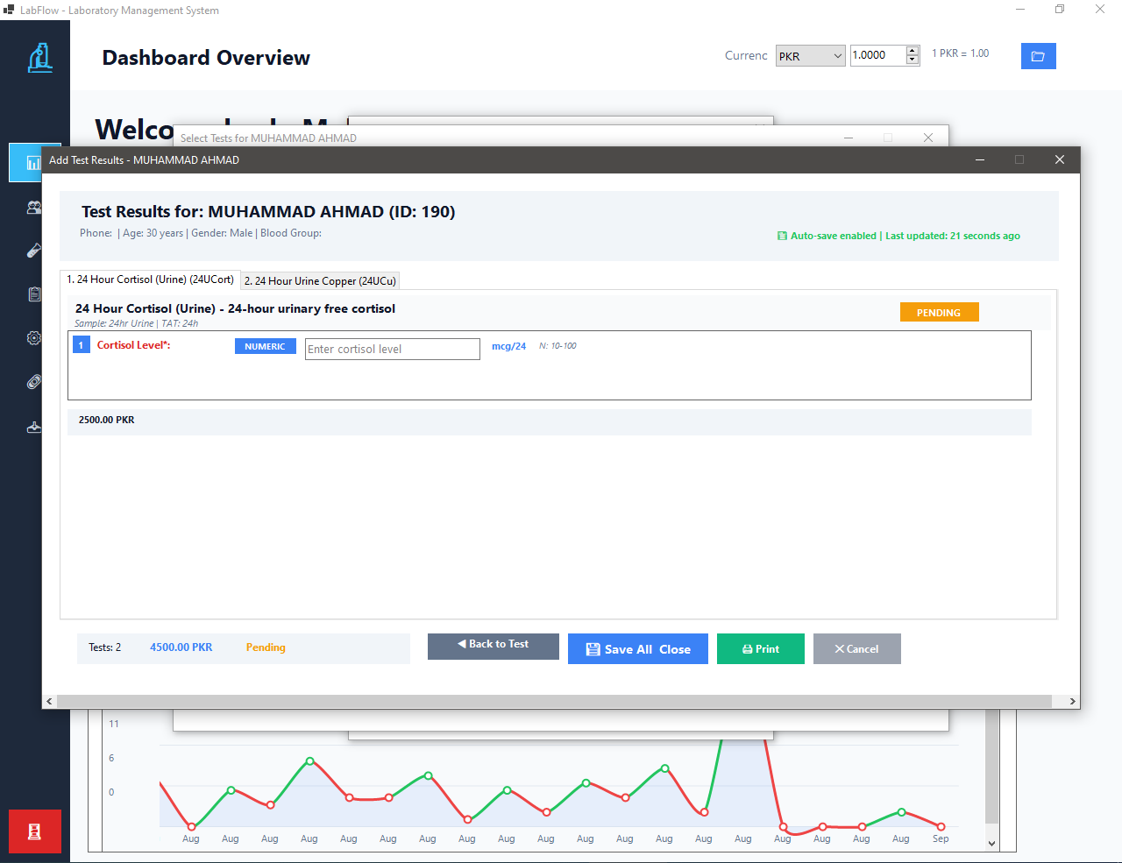Viewport: 1122px width, 863px height.
Task: Minimize the Select Tests for MUHAMMAD AHMAD window
Action: (849, 138)
